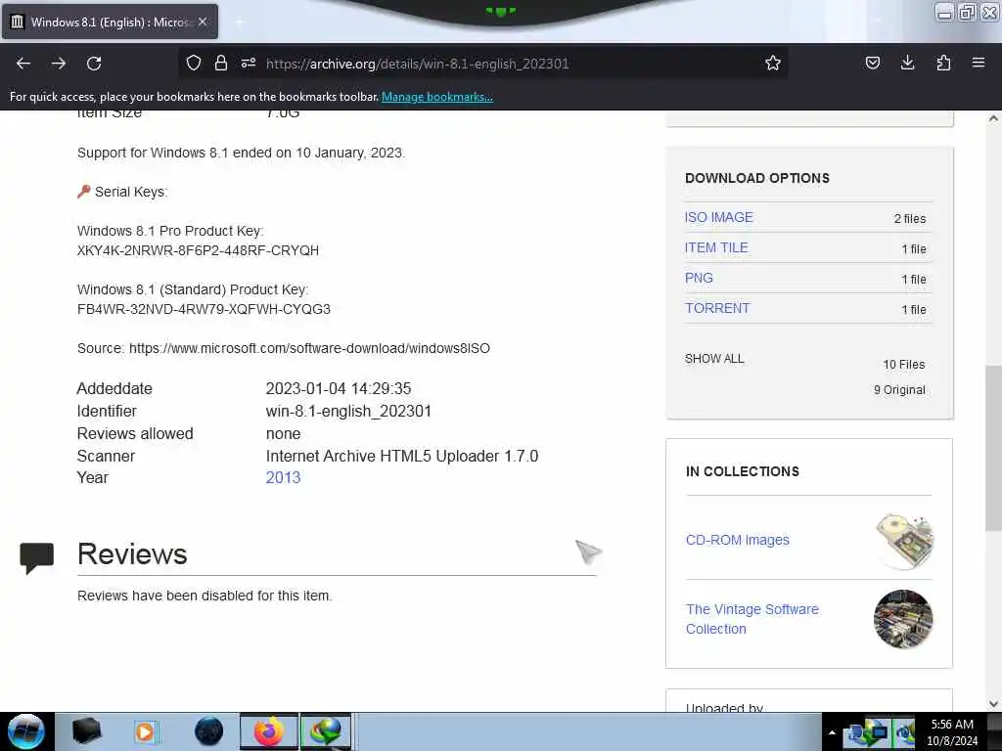Open the Firefox downloads panel

(x=907, y=63)
